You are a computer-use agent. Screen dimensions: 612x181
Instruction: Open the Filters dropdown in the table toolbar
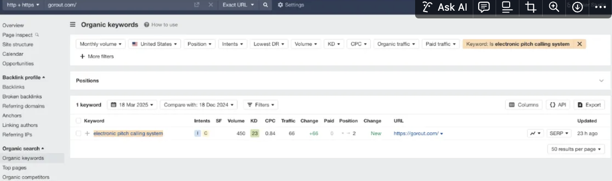[260, 105]
